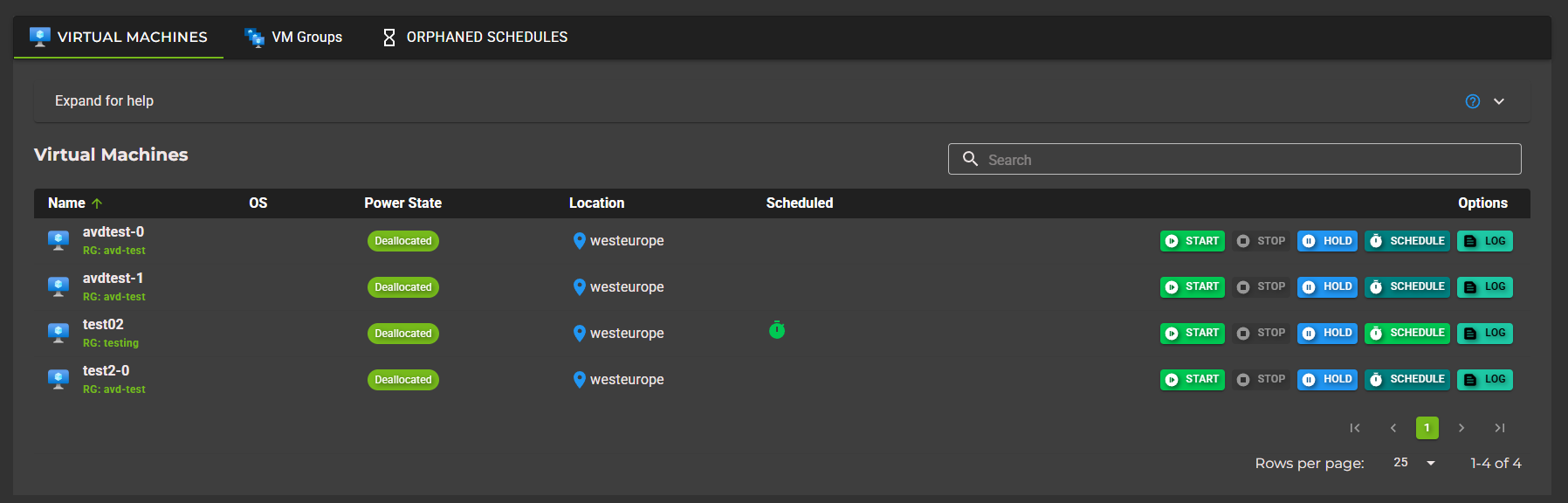Put test2-0 on HOLD

(1327, 379)
